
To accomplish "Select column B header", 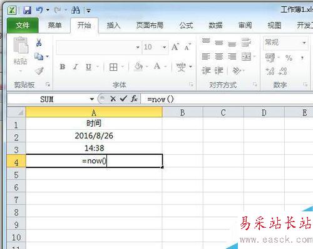I will (x=182, y=112).
